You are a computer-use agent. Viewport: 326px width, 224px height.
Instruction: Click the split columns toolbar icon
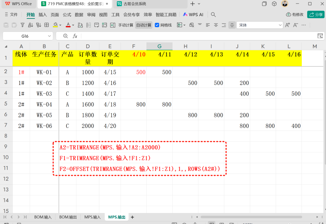89,25
